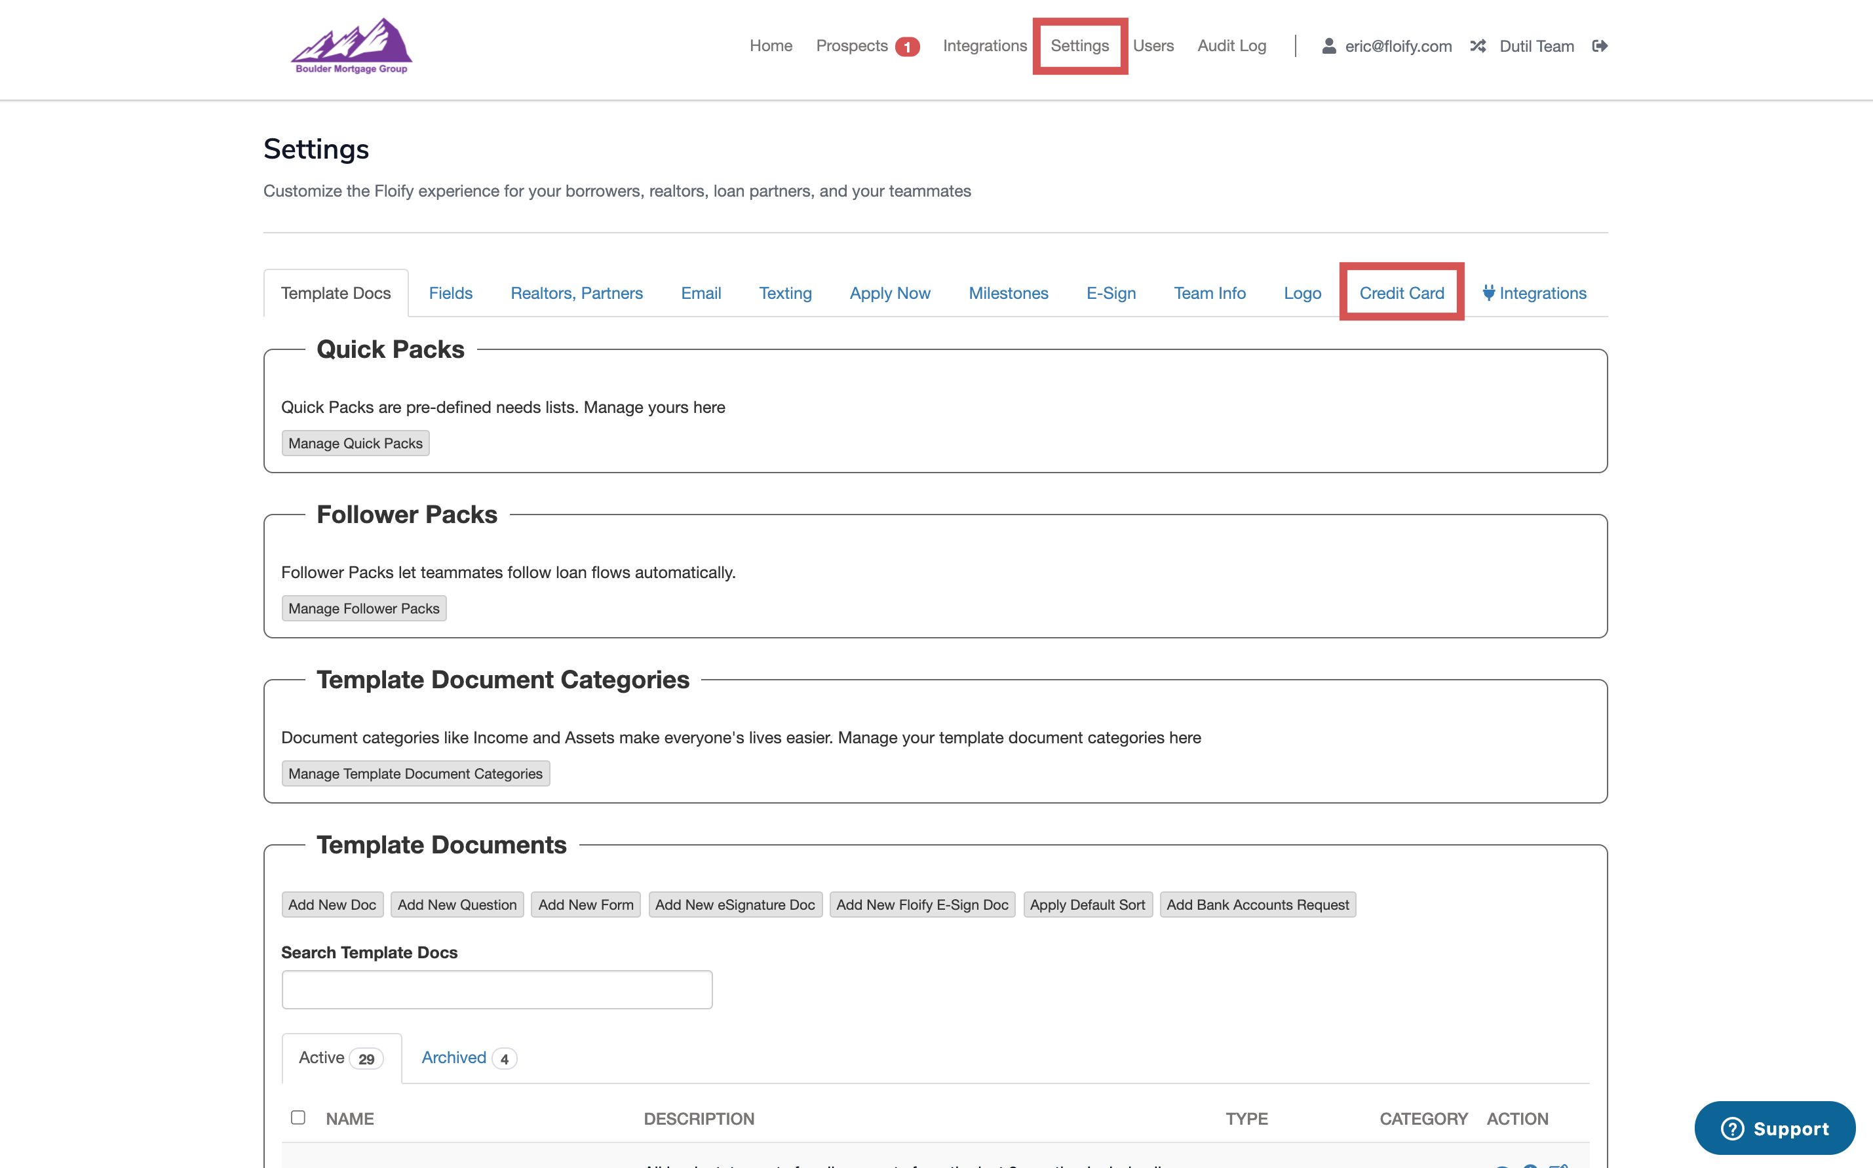Click the Search Template Docs input field
The width and height of the screenshot is (1873, 1168).
(497, 990)
